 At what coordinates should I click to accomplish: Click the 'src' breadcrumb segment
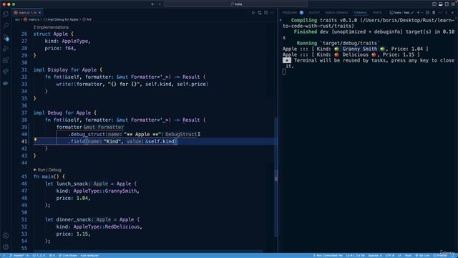[17, 19]
